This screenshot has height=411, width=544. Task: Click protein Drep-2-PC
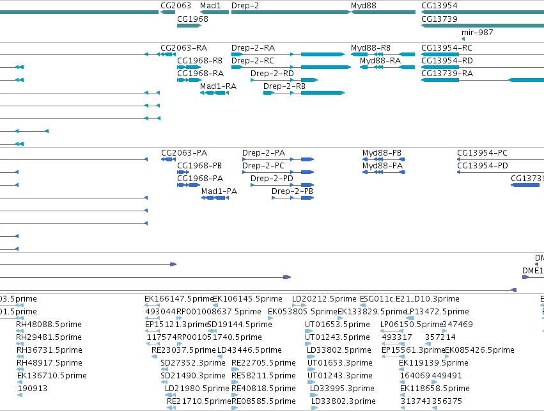tap(263, 166)
